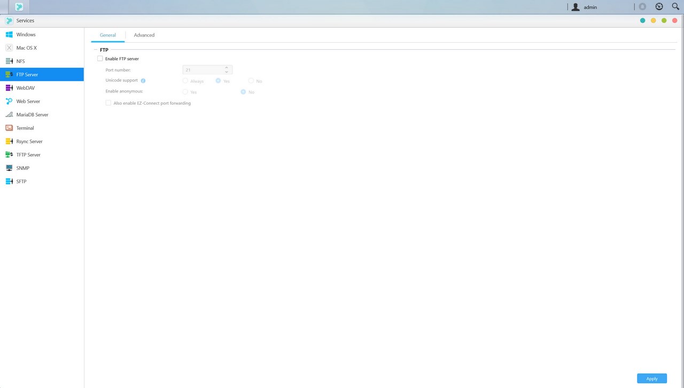
Task: Open SFTP settings entry
Action: [x=42, y=181]
